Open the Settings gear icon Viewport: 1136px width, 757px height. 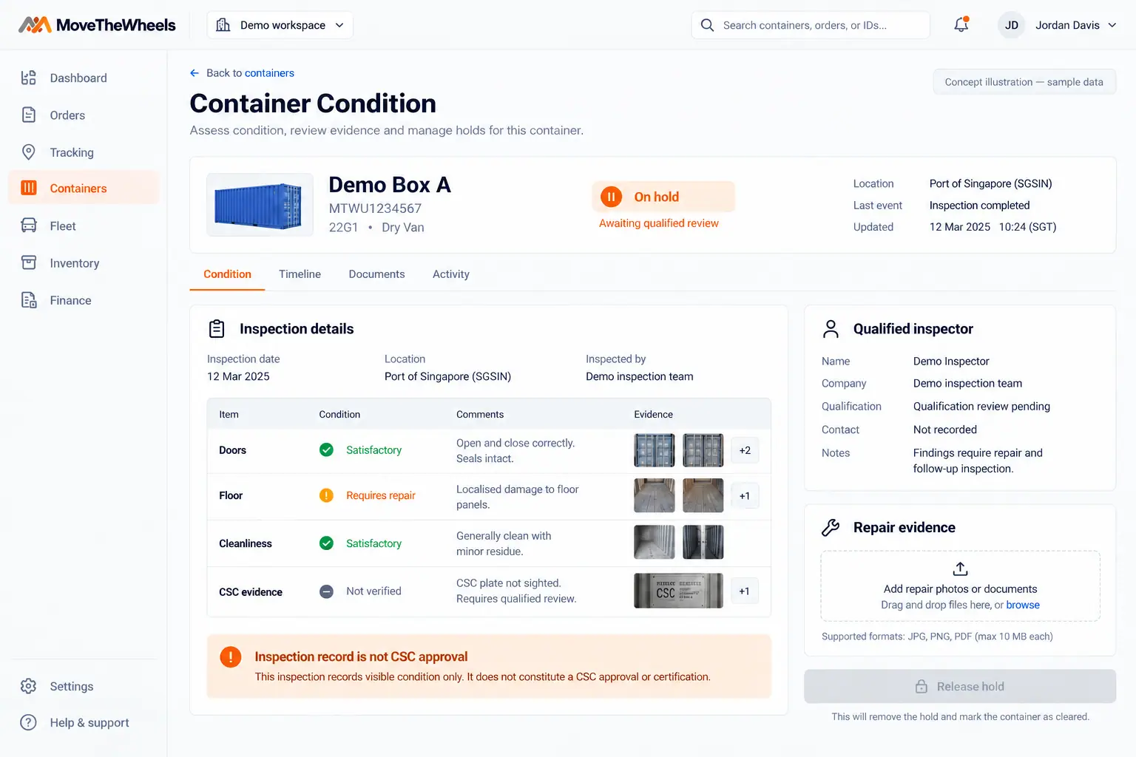(x=29, y=686)
